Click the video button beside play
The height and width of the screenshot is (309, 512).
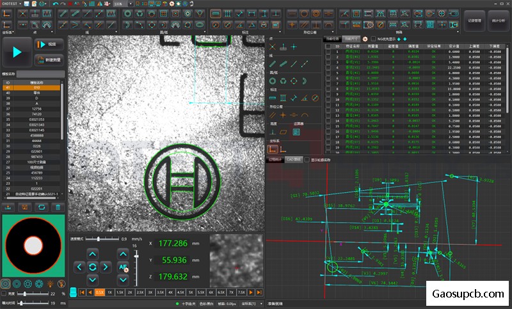49,44
